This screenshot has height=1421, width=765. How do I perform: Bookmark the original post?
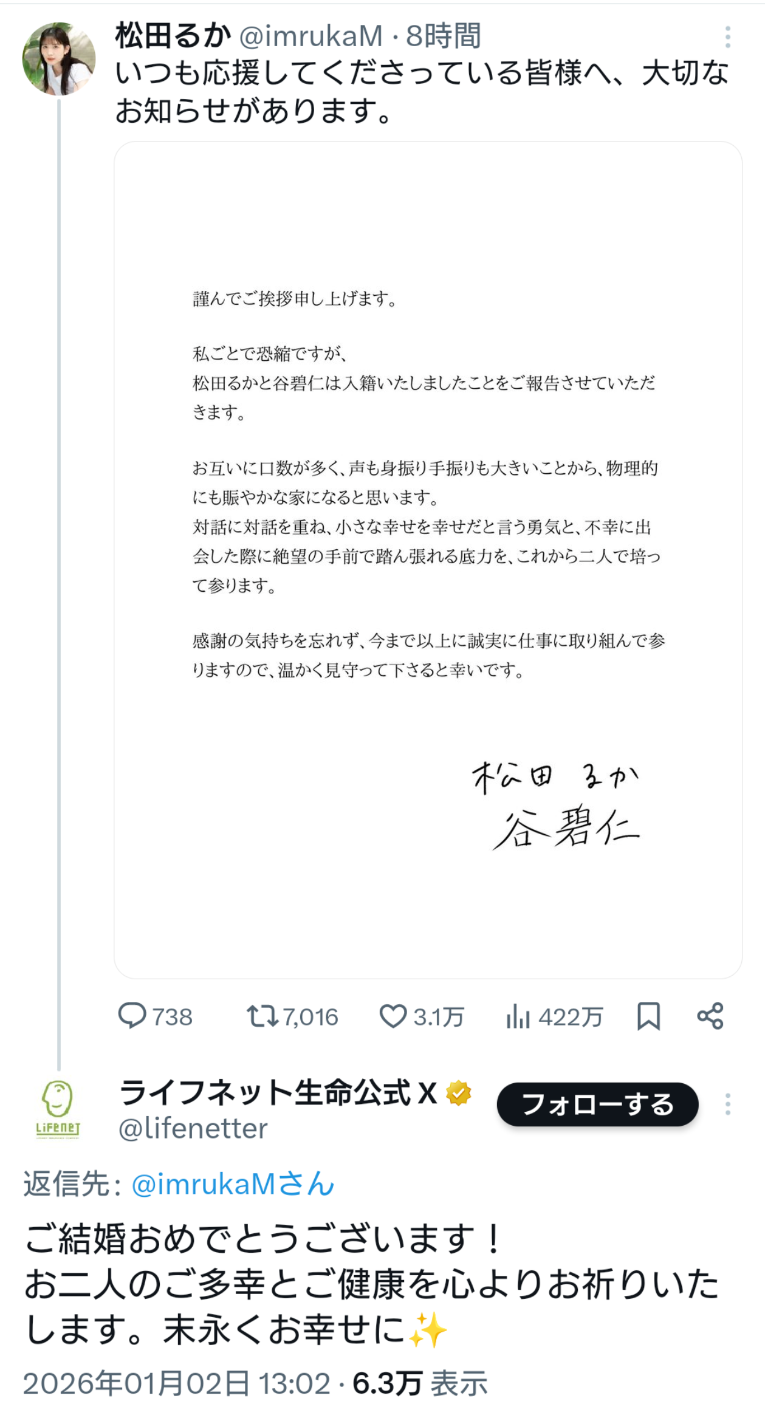[648, 1016]
